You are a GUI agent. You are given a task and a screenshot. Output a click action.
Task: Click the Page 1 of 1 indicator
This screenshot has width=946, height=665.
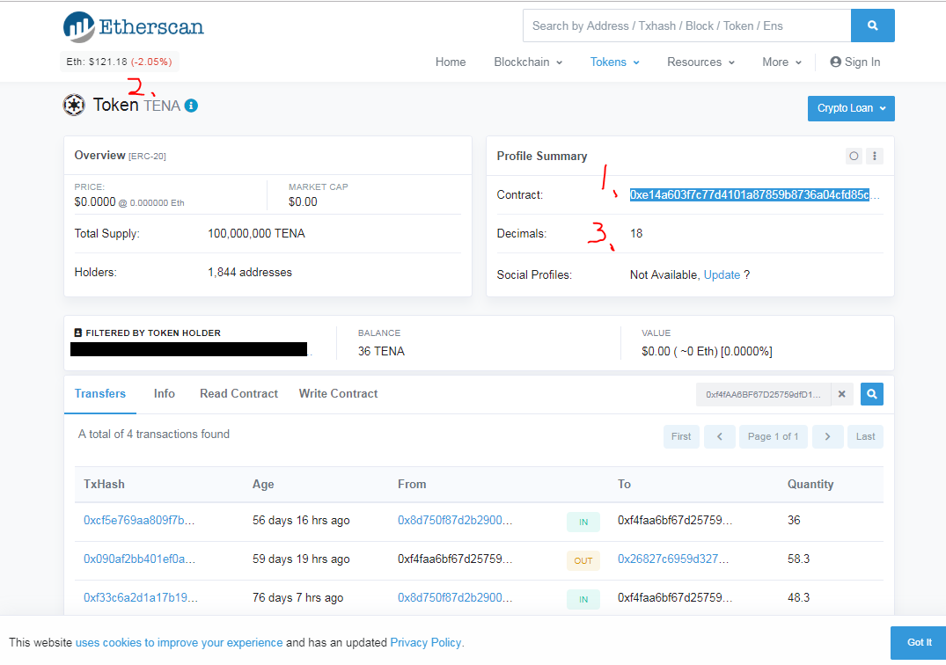(773, 436)
